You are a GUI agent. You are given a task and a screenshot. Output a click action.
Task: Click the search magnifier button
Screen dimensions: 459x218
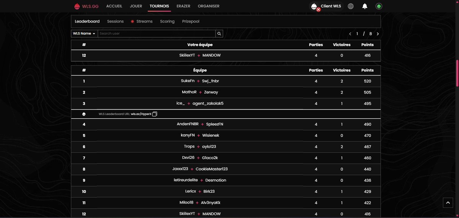(x=219, y=34)
